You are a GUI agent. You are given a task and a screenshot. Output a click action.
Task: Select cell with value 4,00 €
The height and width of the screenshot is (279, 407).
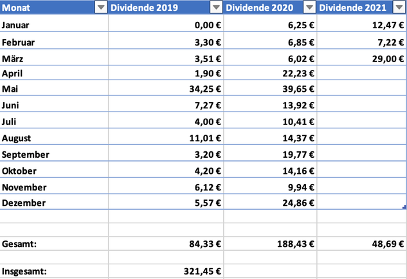(166, 121)
